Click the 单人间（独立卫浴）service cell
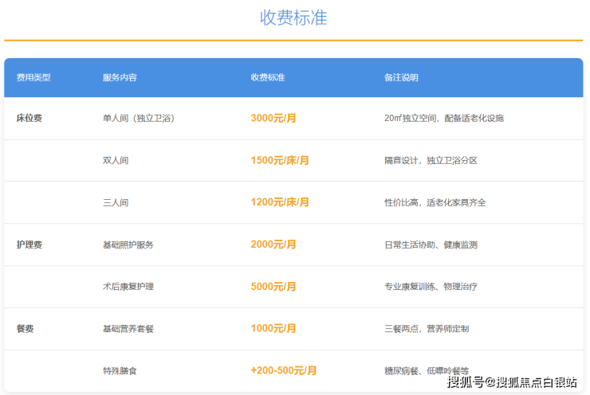The image size is (590, 395). 138,118
